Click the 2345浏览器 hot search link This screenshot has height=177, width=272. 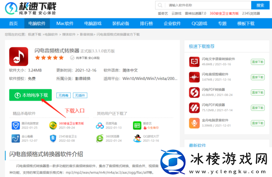pos(251,14)
